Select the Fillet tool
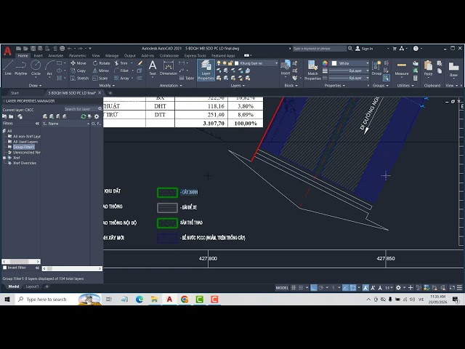Viewport: 465px width, 349px height. click(x=121, y=71)
